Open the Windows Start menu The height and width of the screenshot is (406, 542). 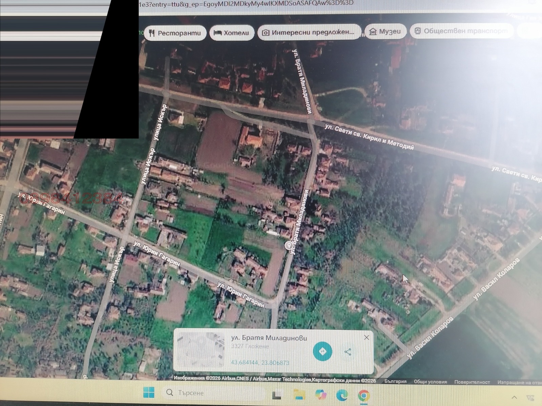149,392
